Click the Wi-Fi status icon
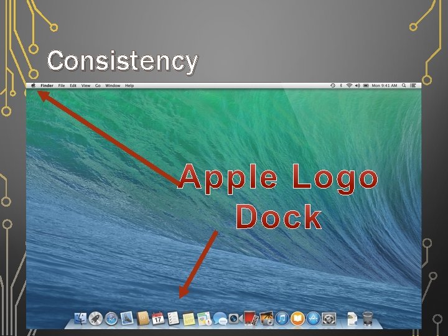448x336 pixels. (x=349, y=85)
